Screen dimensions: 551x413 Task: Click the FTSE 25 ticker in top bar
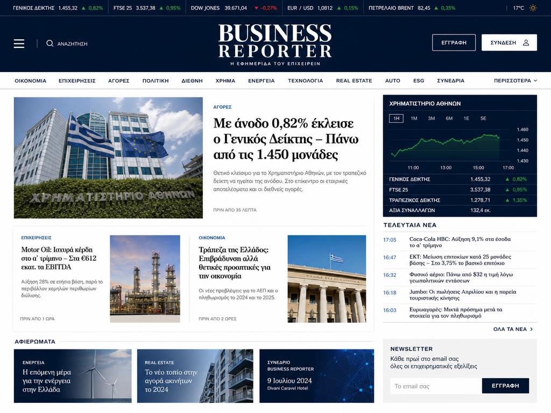(x=147, y=8)
